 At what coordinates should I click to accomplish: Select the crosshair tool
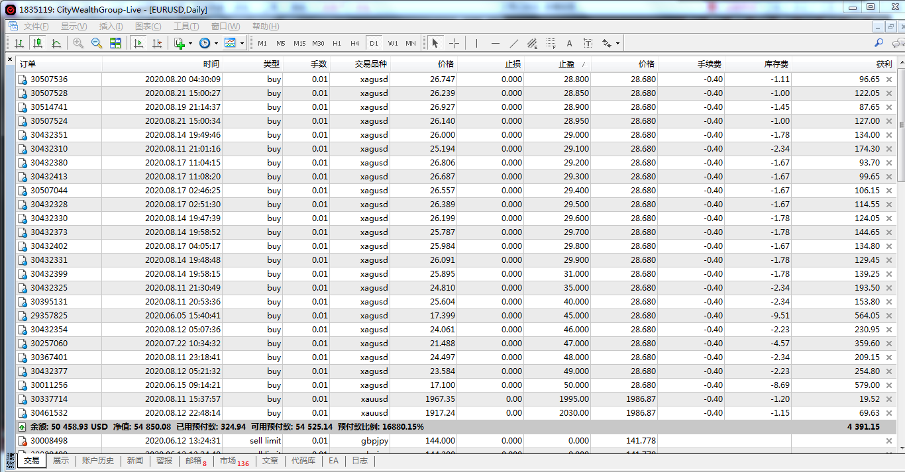tap(454, 43)
